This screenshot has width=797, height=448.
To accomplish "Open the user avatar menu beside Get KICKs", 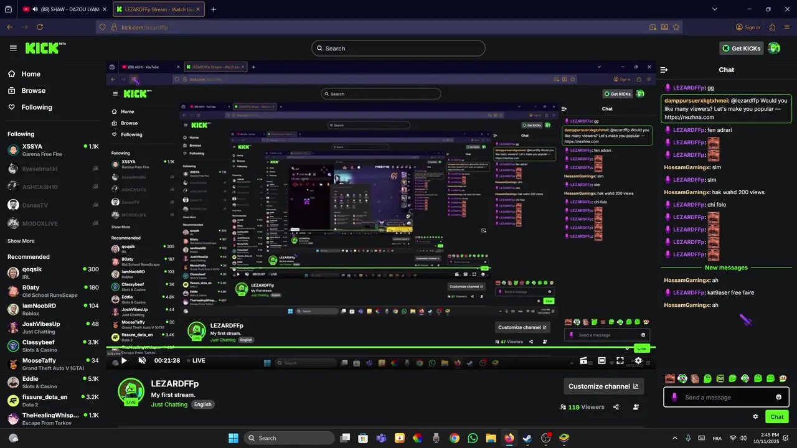I will pyautogui.click(x=774, y=48).
